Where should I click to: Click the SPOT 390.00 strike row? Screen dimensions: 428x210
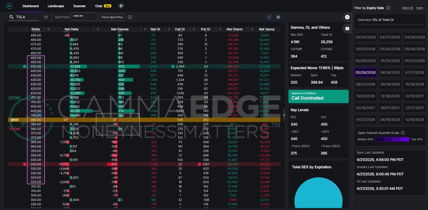point(144,120)
